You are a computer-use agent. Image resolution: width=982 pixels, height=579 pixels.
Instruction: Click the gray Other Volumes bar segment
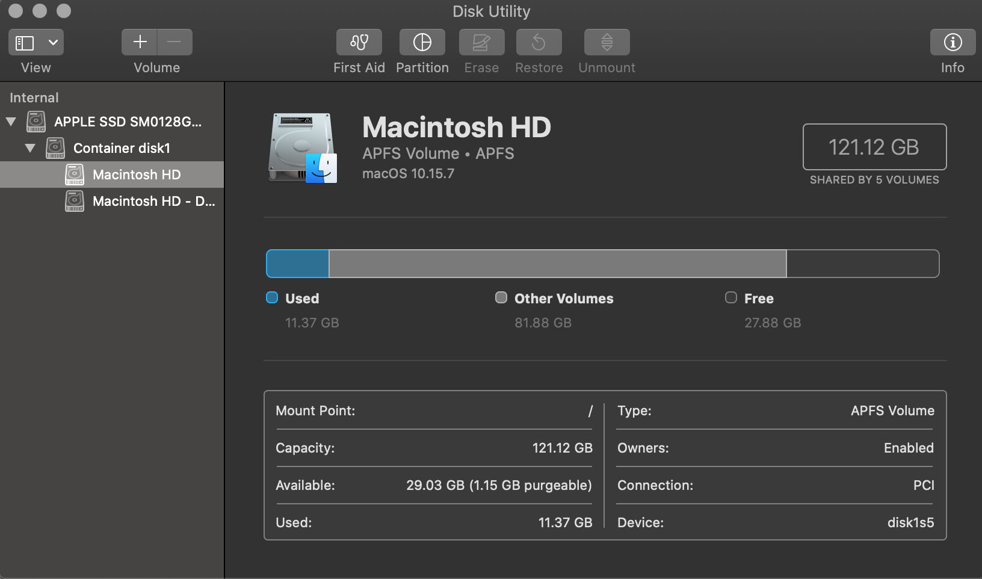point(558,264)
